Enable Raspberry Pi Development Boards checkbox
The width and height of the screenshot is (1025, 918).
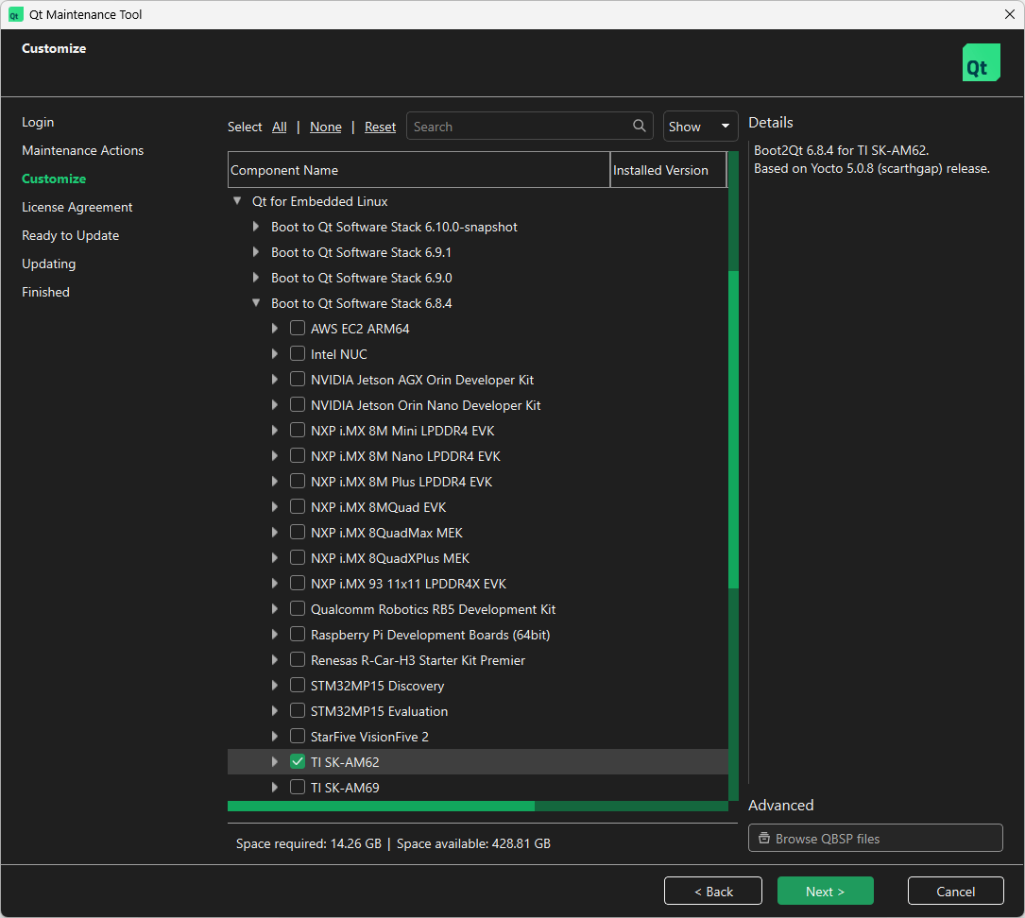click(x=298, y=635)
